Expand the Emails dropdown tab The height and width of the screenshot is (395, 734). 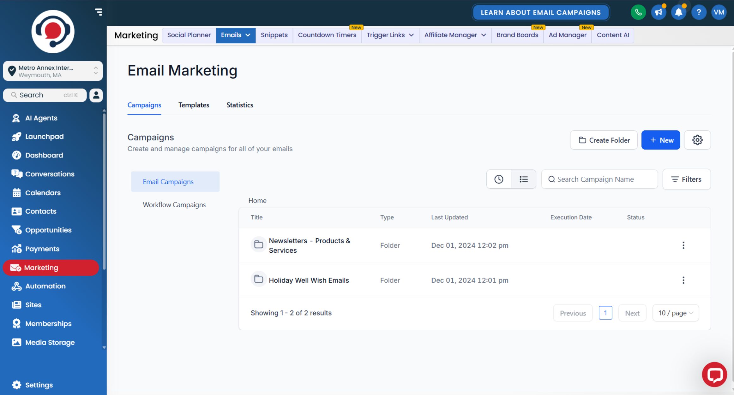(x=236, y=35)
